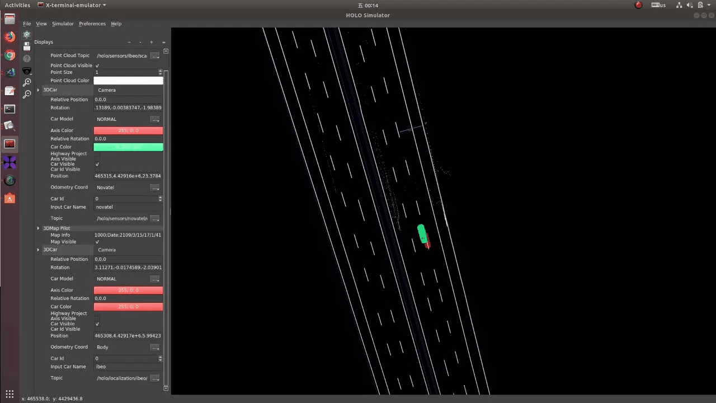Viewport: 716px width, 403px height.
Task: Click the plus icon in Displays header
Action: point(151,42)
